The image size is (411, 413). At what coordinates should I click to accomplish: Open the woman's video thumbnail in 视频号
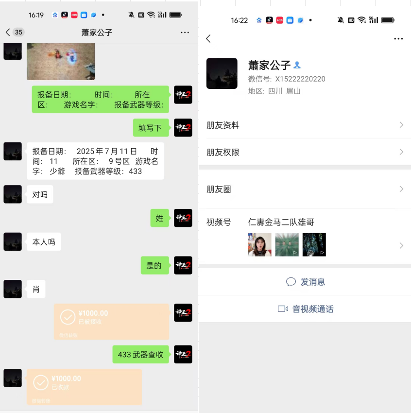click(x=259, y=244)
